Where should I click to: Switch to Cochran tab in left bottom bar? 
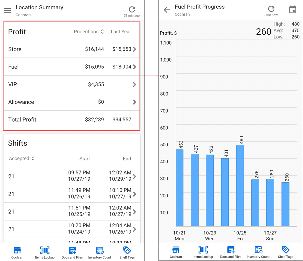click(17, 252)
